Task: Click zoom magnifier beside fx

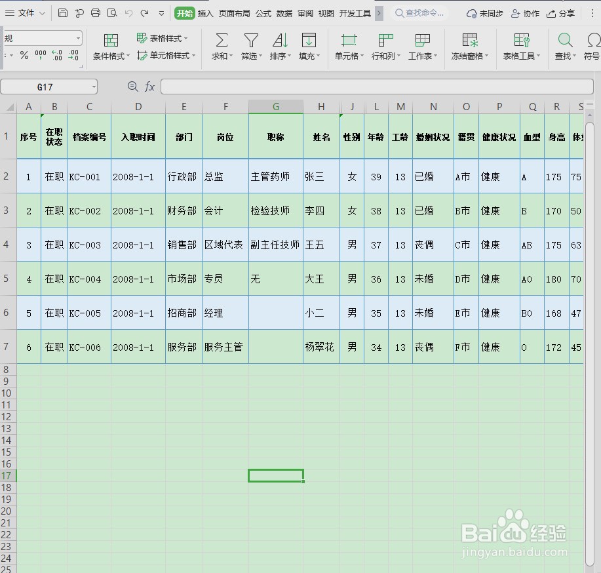Action: click(132, 87)
